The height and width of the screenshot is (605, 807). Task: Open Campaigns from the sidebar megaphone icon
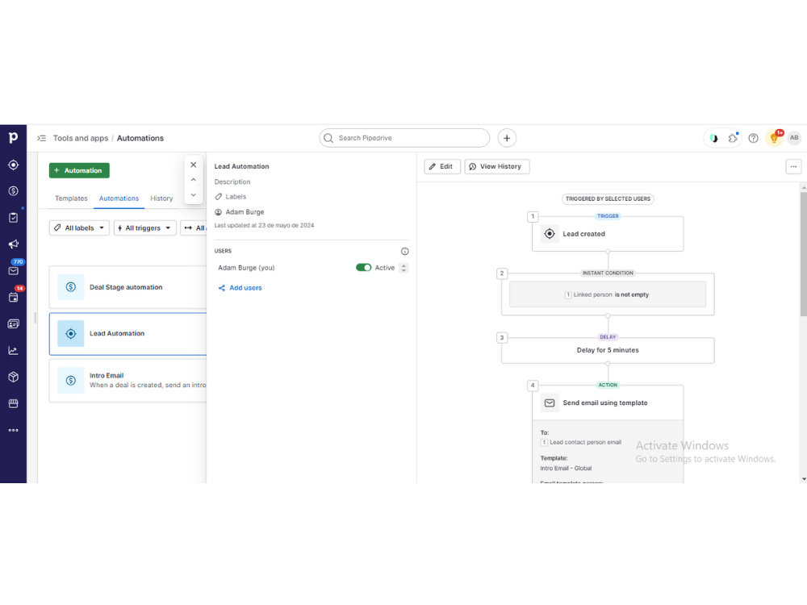coord(14,244)
